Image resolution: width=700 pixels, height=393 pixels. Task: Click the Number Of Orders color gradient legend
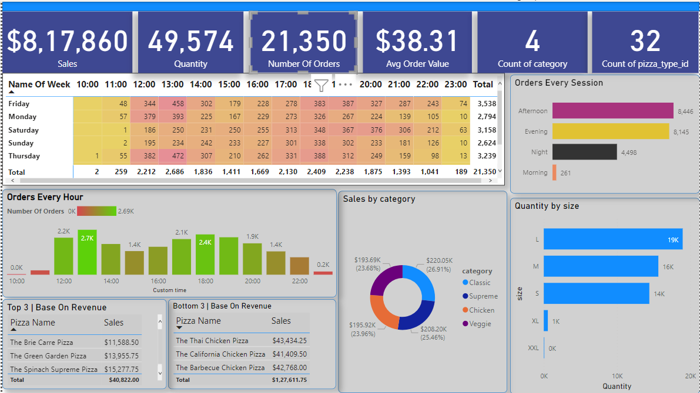pos(96,211)
